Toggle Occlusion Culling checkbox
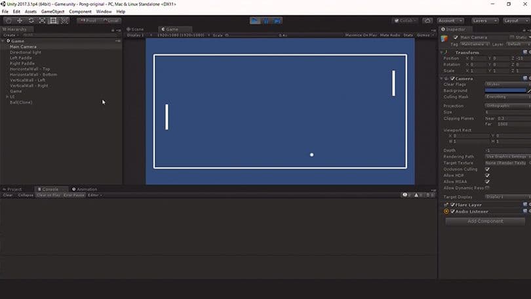The height and width of the screenshot is (299, 531). [x=487, y=169]
